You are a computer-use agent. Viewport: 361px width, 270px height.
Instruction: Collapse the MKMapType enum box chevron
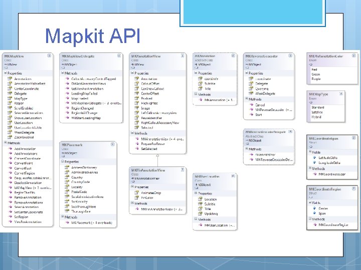point(341,93)
